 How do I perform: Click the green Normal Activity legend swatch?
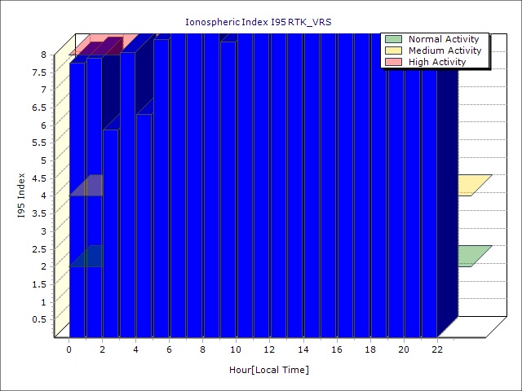394,39
